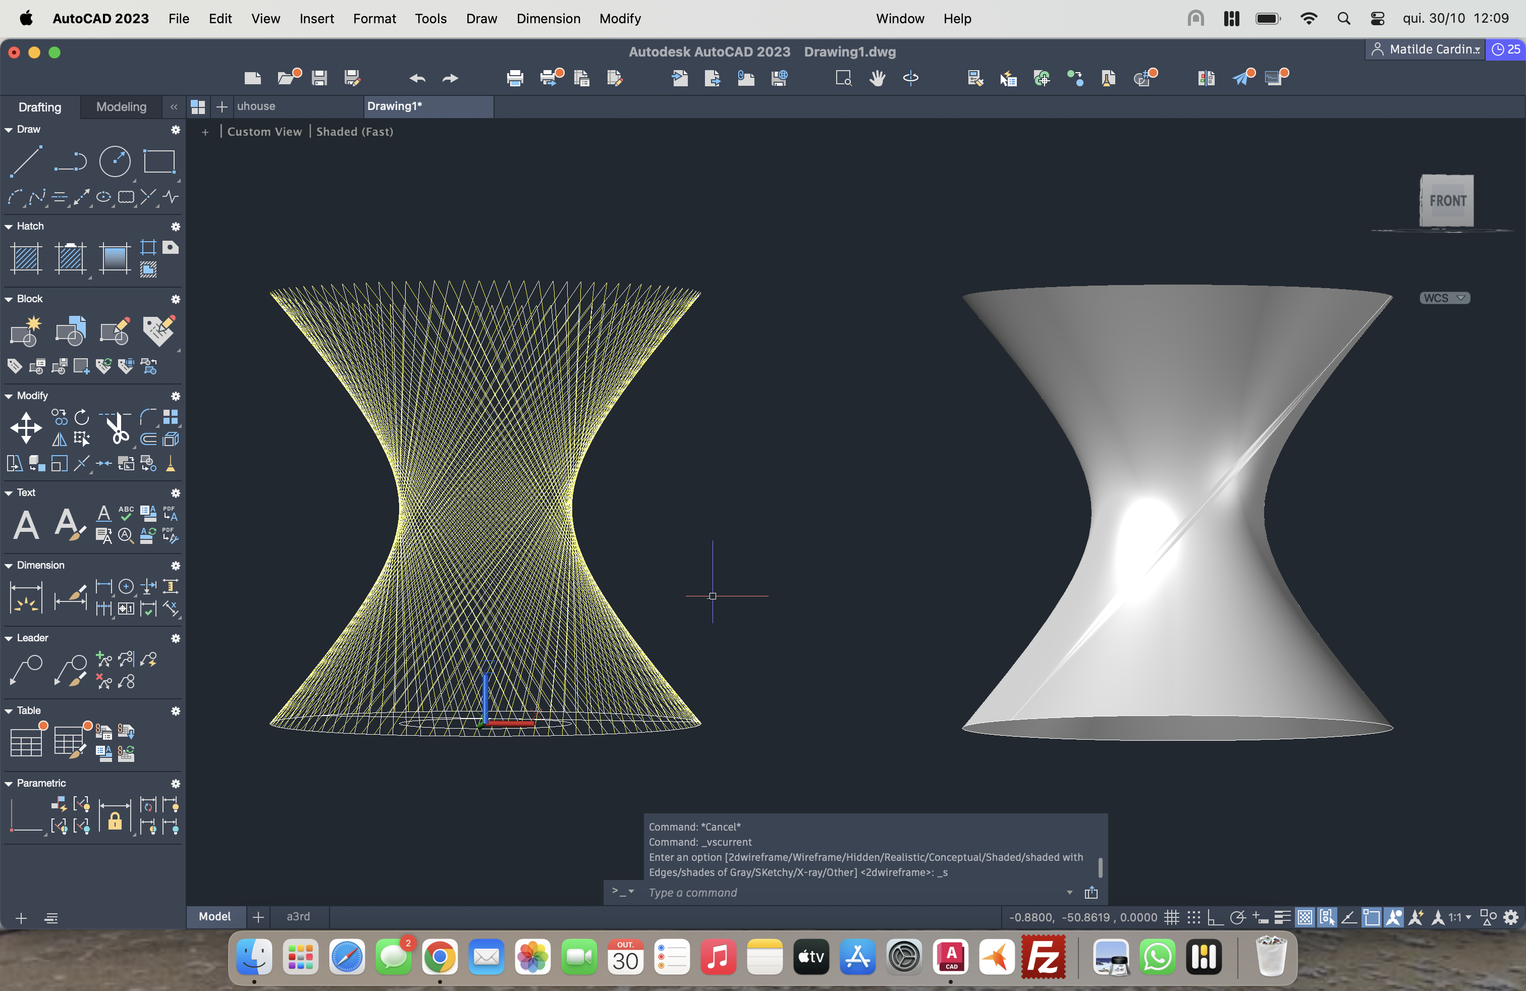This screenshot has height=991, width=1526.
Task: Collapse the Hatch panel section
Action: point(9,226)
